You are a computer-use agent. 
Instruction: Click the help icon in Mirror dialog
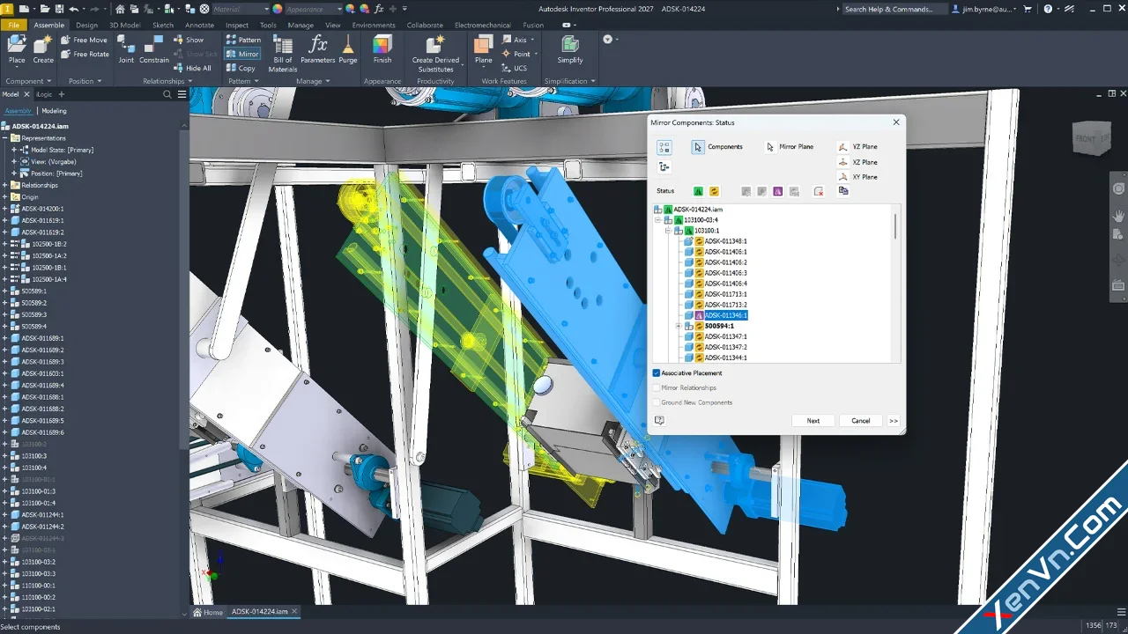(659, 421)
